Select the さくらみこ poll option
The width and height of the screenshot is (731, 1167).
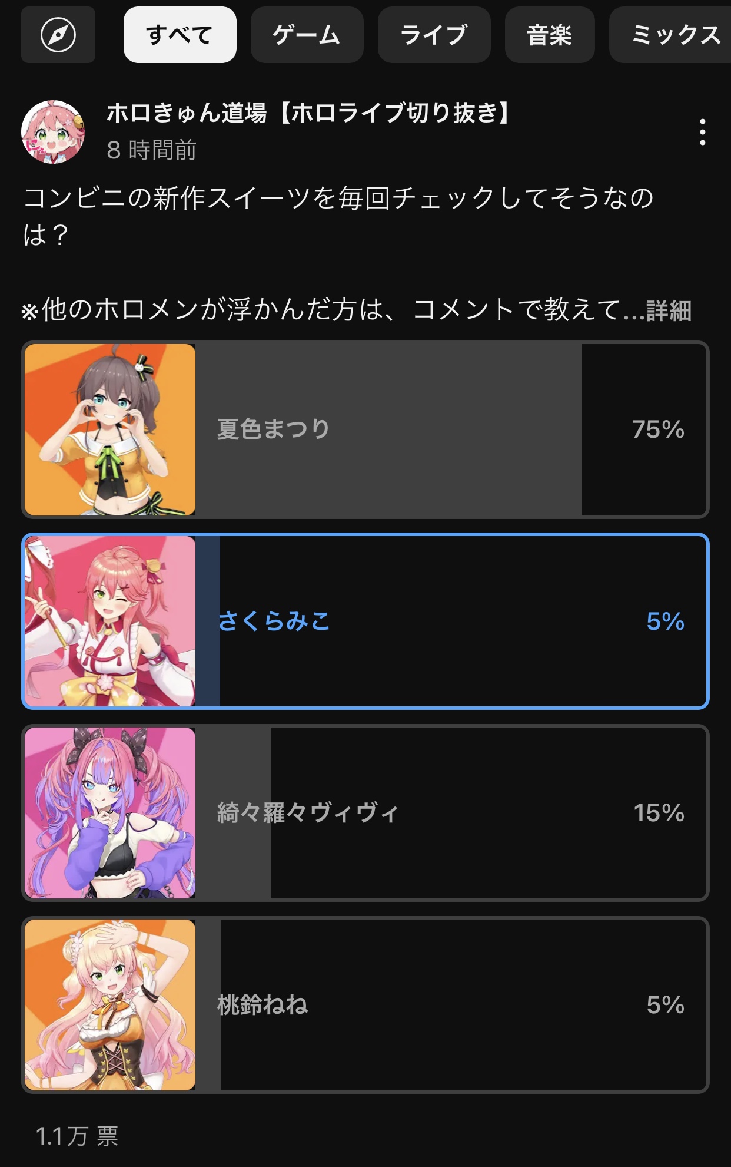point(365,621)
